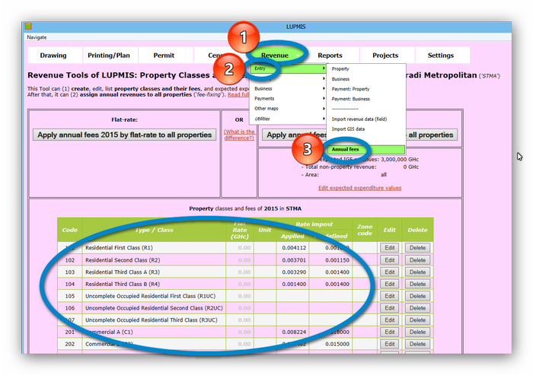The image size is (533, 375).
Task: Delete Residential Third Class A (R3) row
Action: 417,272
